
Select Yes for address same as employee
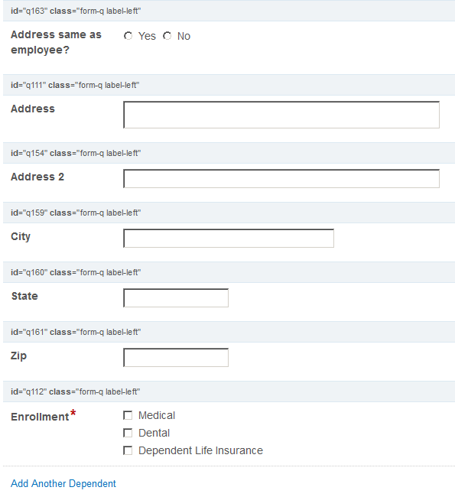pos(128,36)
